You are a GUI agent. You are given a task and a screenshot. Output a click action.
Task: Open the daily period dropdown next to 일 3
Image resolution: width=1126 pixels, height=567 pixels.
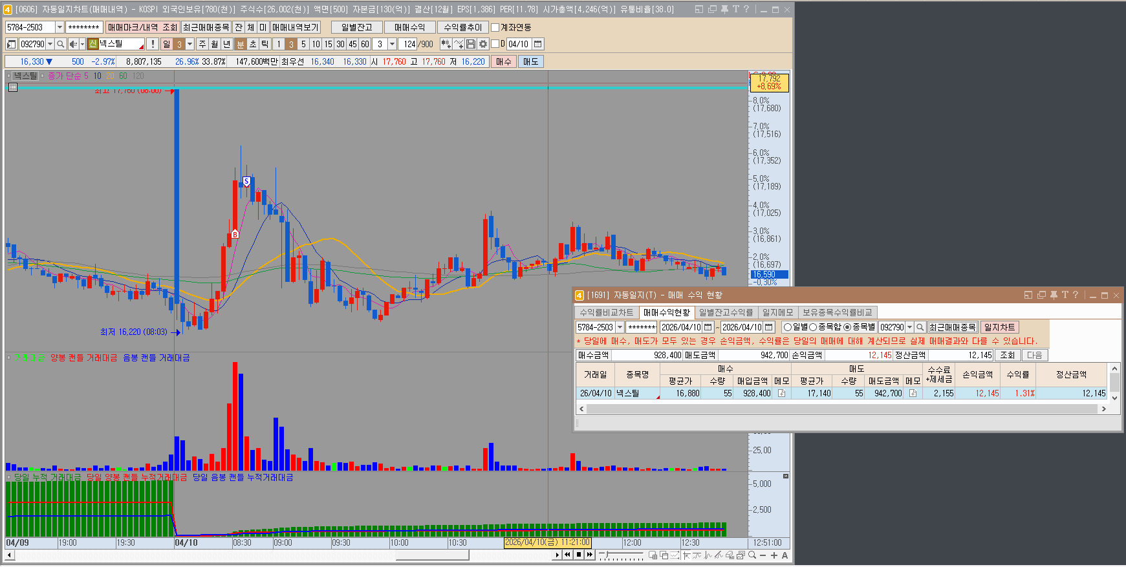pyautogui.click(x=189, y=44)
